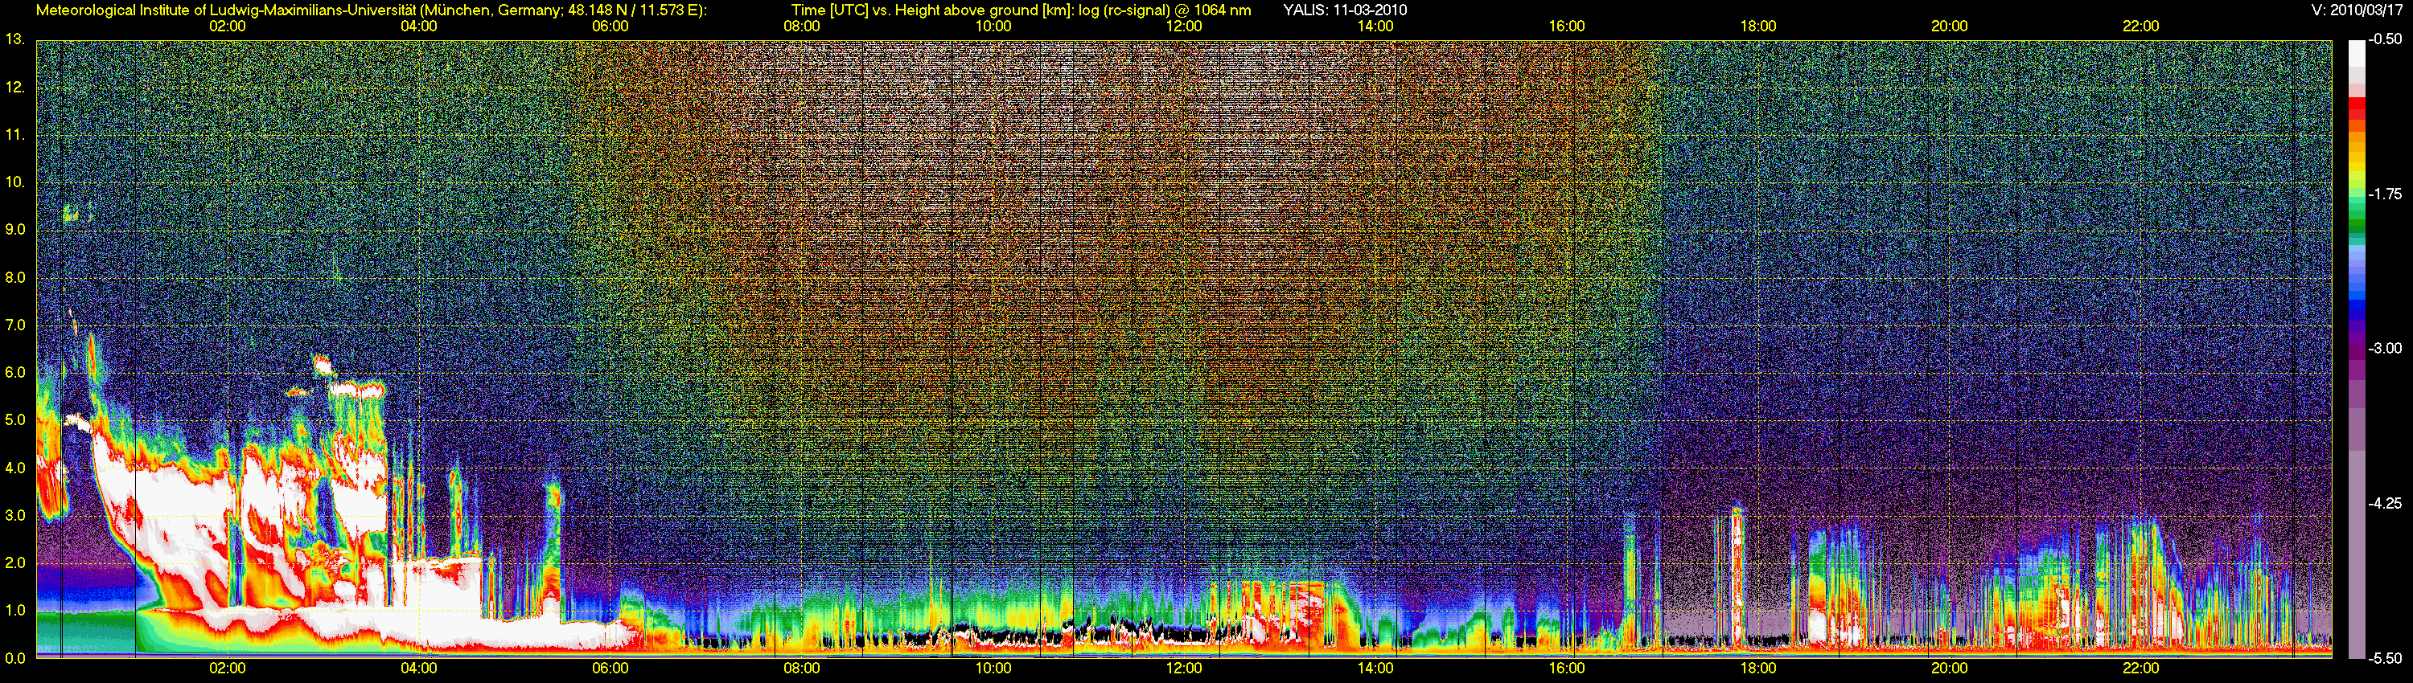
Task: Click the '9.0' height axis label
Action: [15, 230]
